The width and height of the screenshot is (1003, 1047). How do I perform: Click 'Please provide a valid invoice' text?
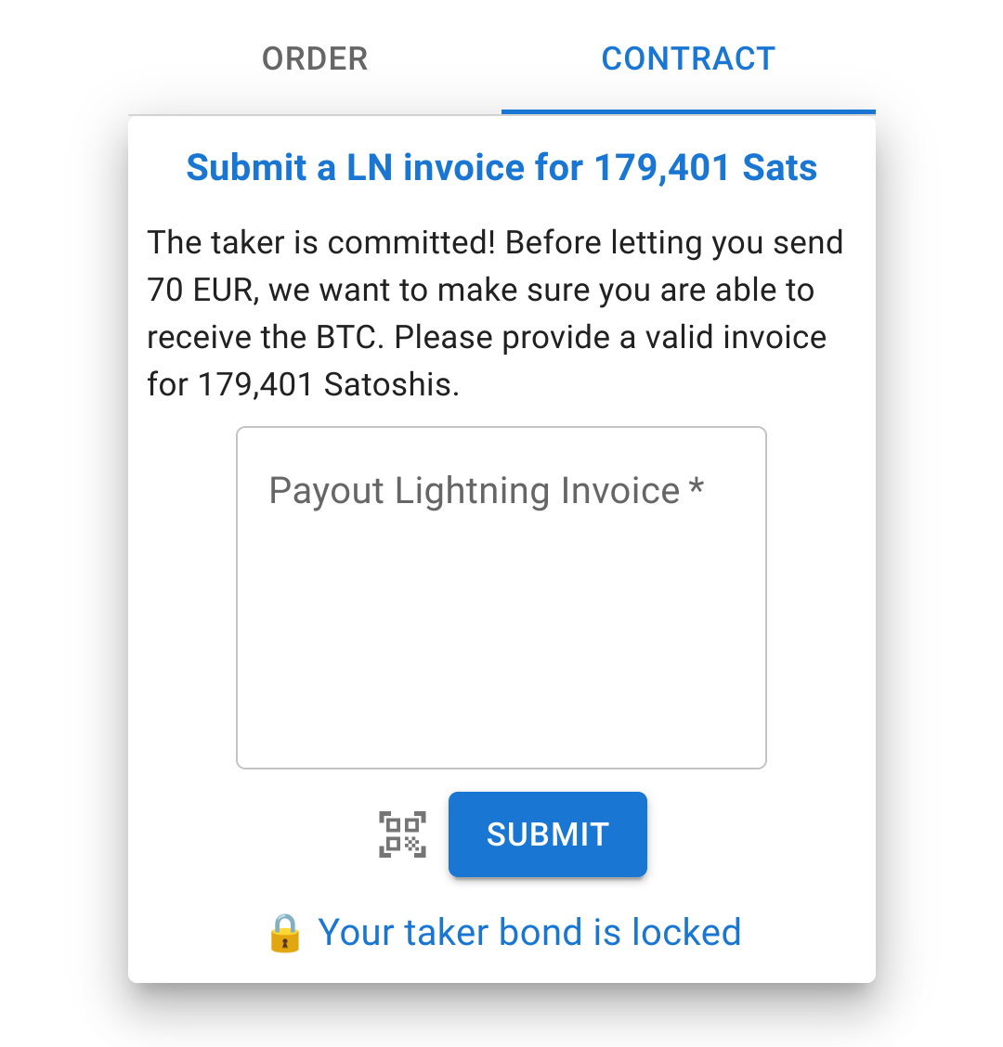click(x=610, y=338)
